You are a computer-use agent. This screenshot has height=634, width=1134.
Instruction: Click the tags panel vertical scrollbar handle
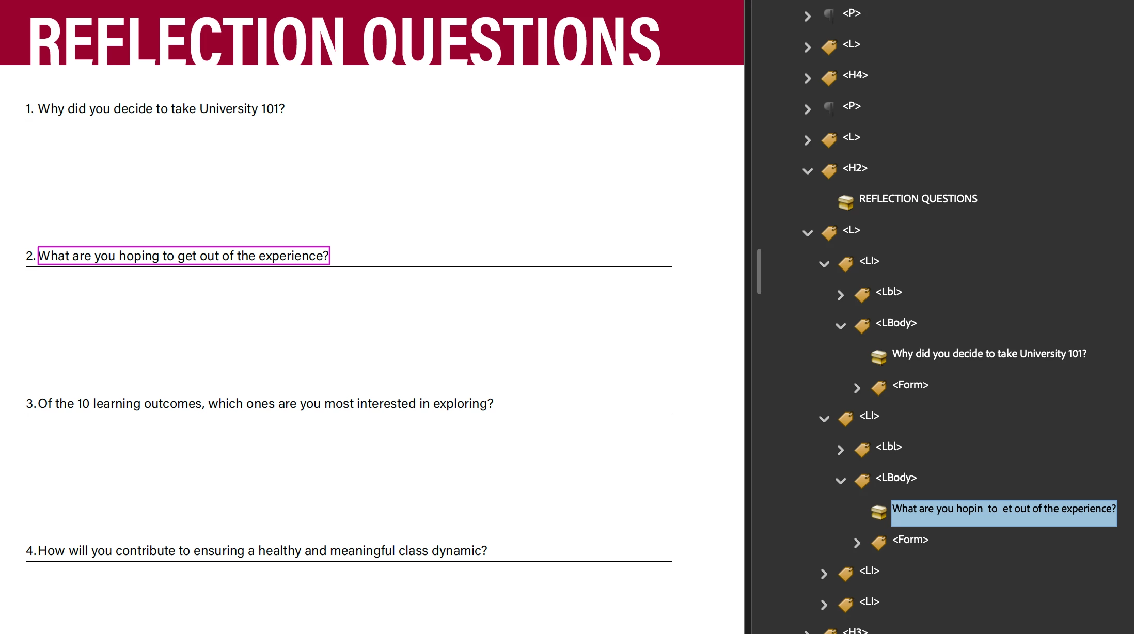tap(759, 272)
